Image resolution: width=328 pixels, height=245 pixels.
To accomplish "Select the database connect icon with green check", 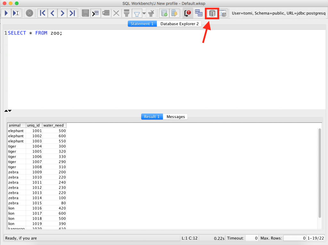I will tap(164, 13).
